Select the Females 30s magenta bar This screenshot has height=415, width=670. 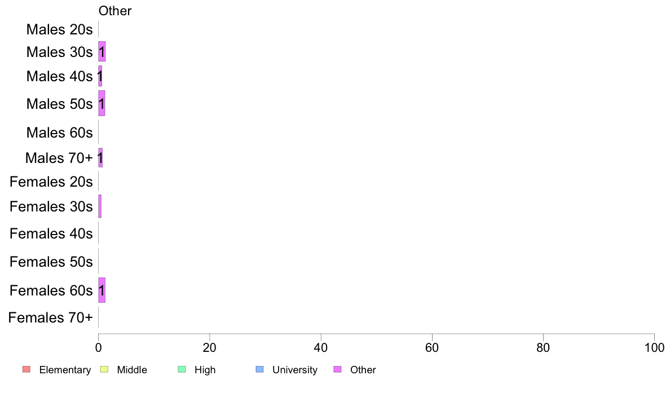pyautogui.click(x=100, y=206)
